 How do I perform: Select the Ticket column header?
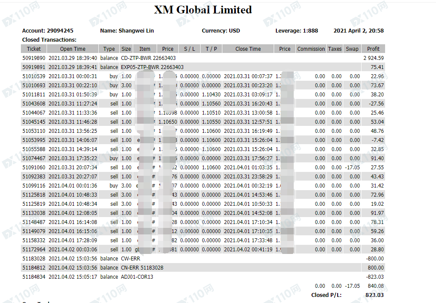point(34,49)
